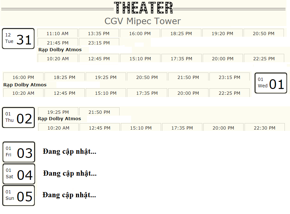Book Dolby Atmos 17:35 PM on Wed 01
Screen dimensions: 290x214
147,93
